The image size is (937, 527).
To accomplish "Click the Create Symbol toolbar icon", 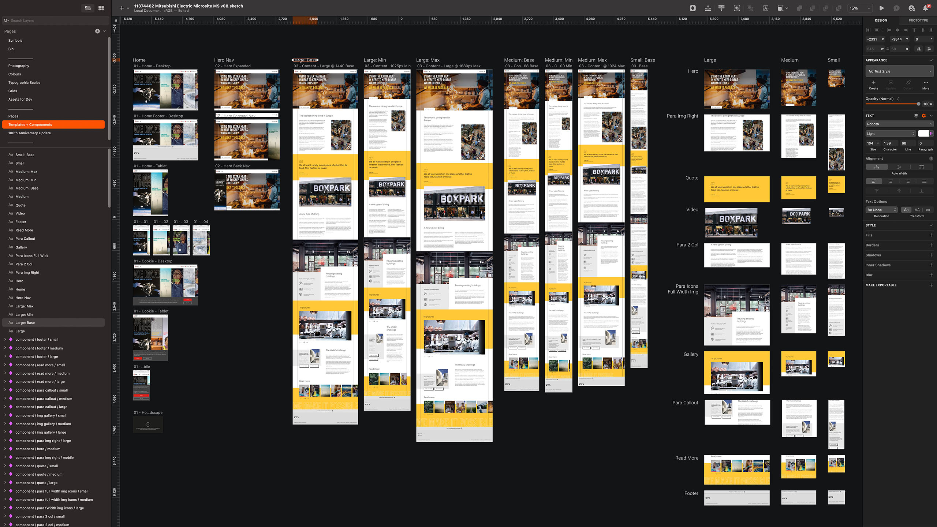I will pyautogui.click(x=693, y=8).
